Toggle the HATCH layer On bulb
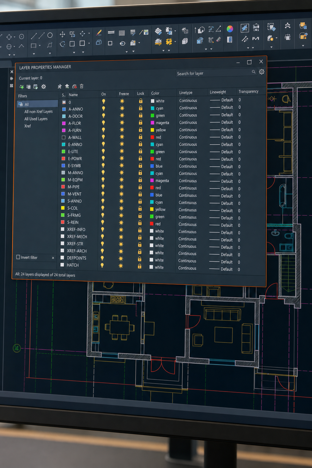The width and height of the screenshot is (312, 468). click(102, 265)
